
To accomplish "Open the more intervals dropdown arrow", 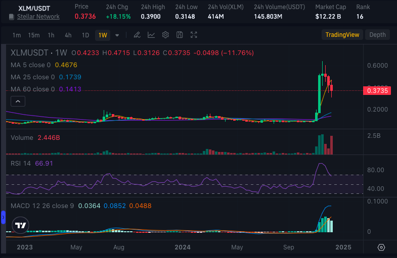I will click(x=117, y=35).
